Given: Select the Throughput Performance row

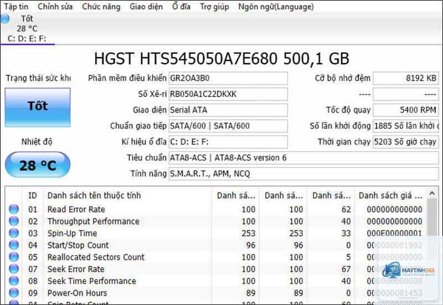Looking at the screenshot, I should pos(215,221).
